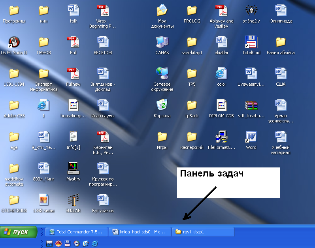Switch to ravil-kitap1 folder taskbar button

tap(203, 232)
